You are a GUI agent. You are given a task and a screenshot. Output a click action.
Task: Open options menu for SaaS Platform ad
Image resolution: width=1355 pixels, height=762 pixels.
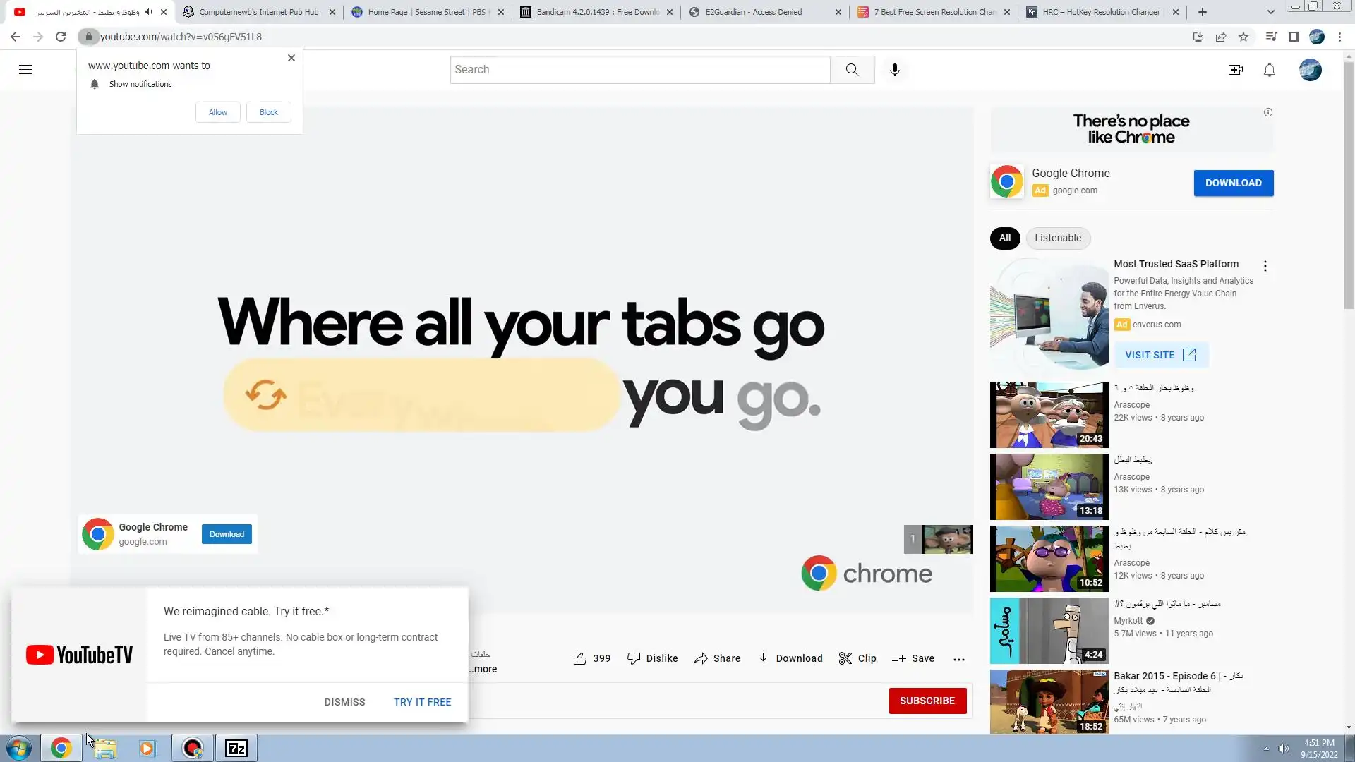pos(1265,266)
